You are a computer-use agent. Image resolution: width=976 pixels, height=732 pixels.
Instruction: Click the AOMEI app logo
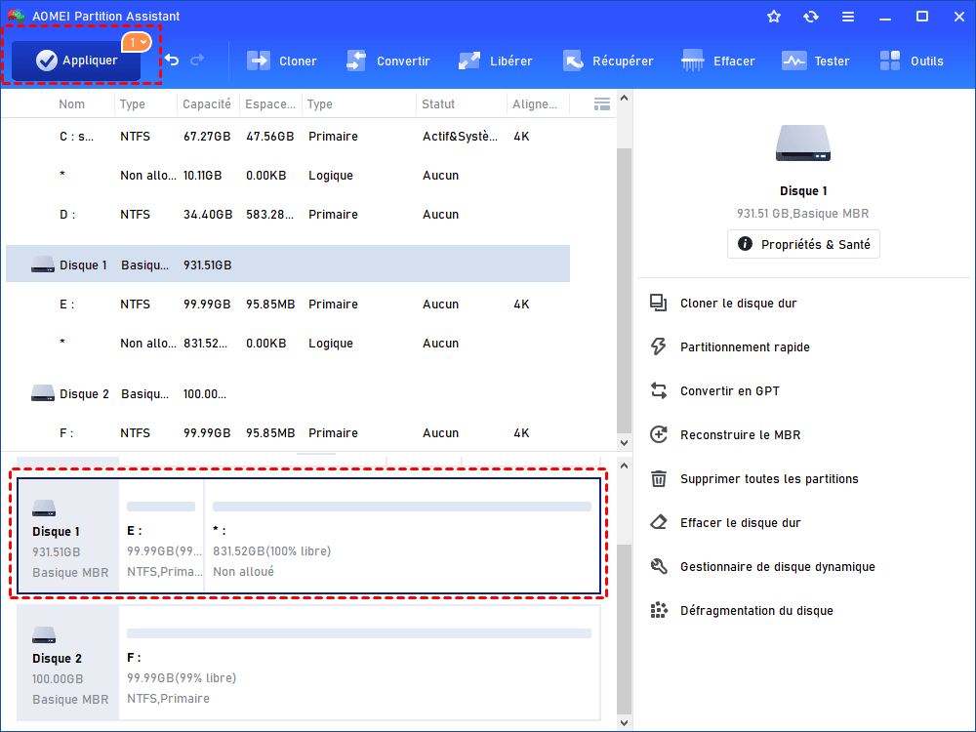click(x=16, y=16)
